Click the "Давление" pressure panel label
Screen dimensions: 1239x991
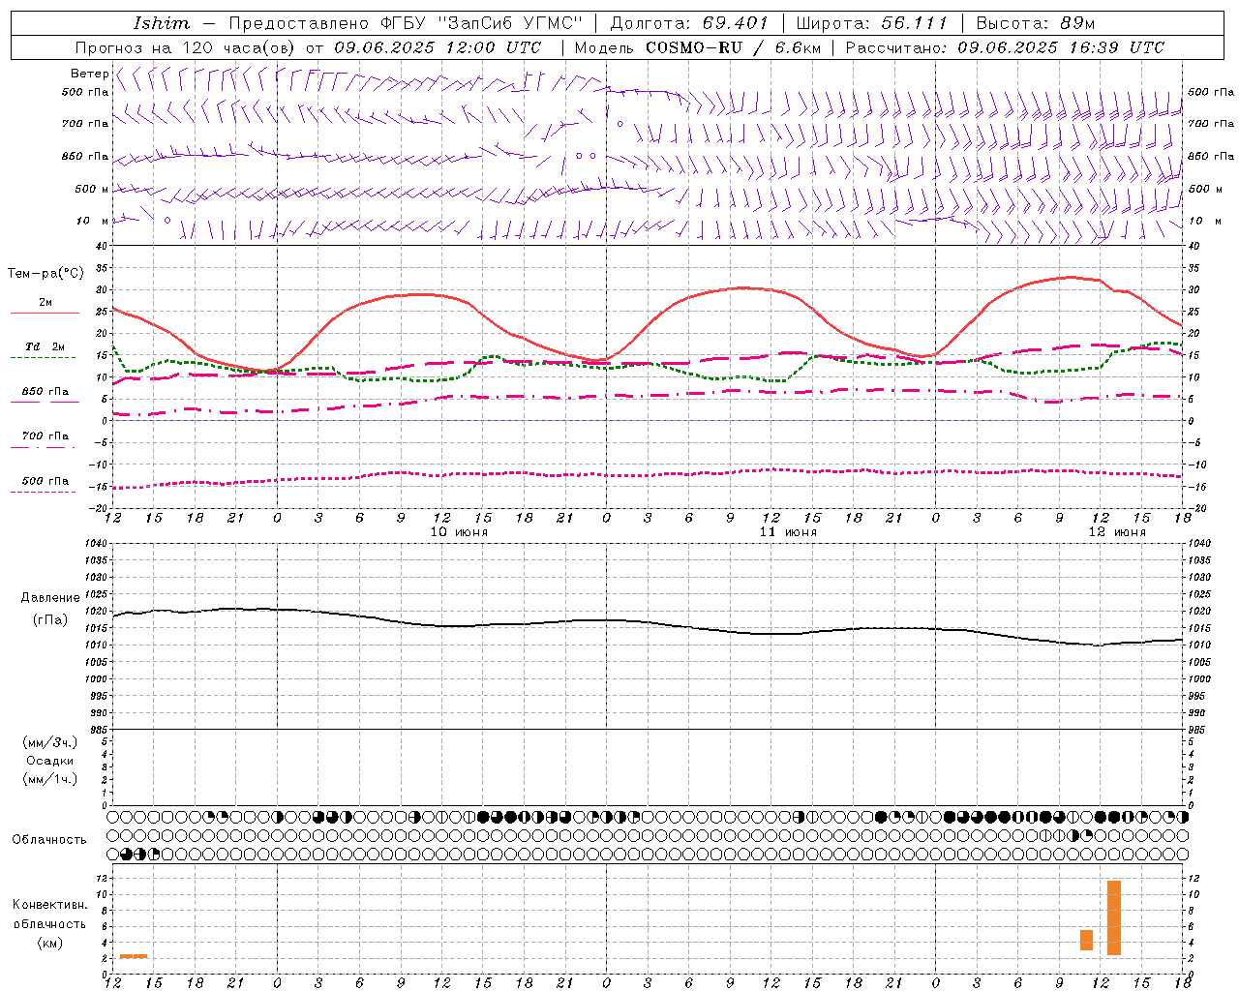coord(50,598)
